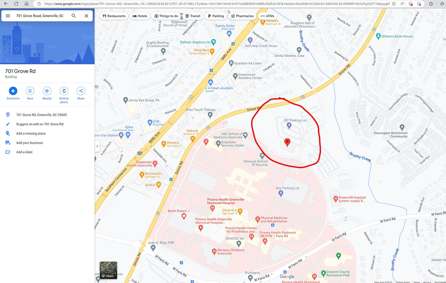This screenshot has width=446, height=283.
Task: Add a label to this place
Action: (24, 152)
